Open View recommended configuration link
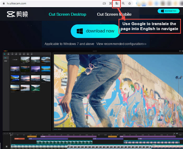183x149 pixels. pyautogui.click(x=121, y=44)
